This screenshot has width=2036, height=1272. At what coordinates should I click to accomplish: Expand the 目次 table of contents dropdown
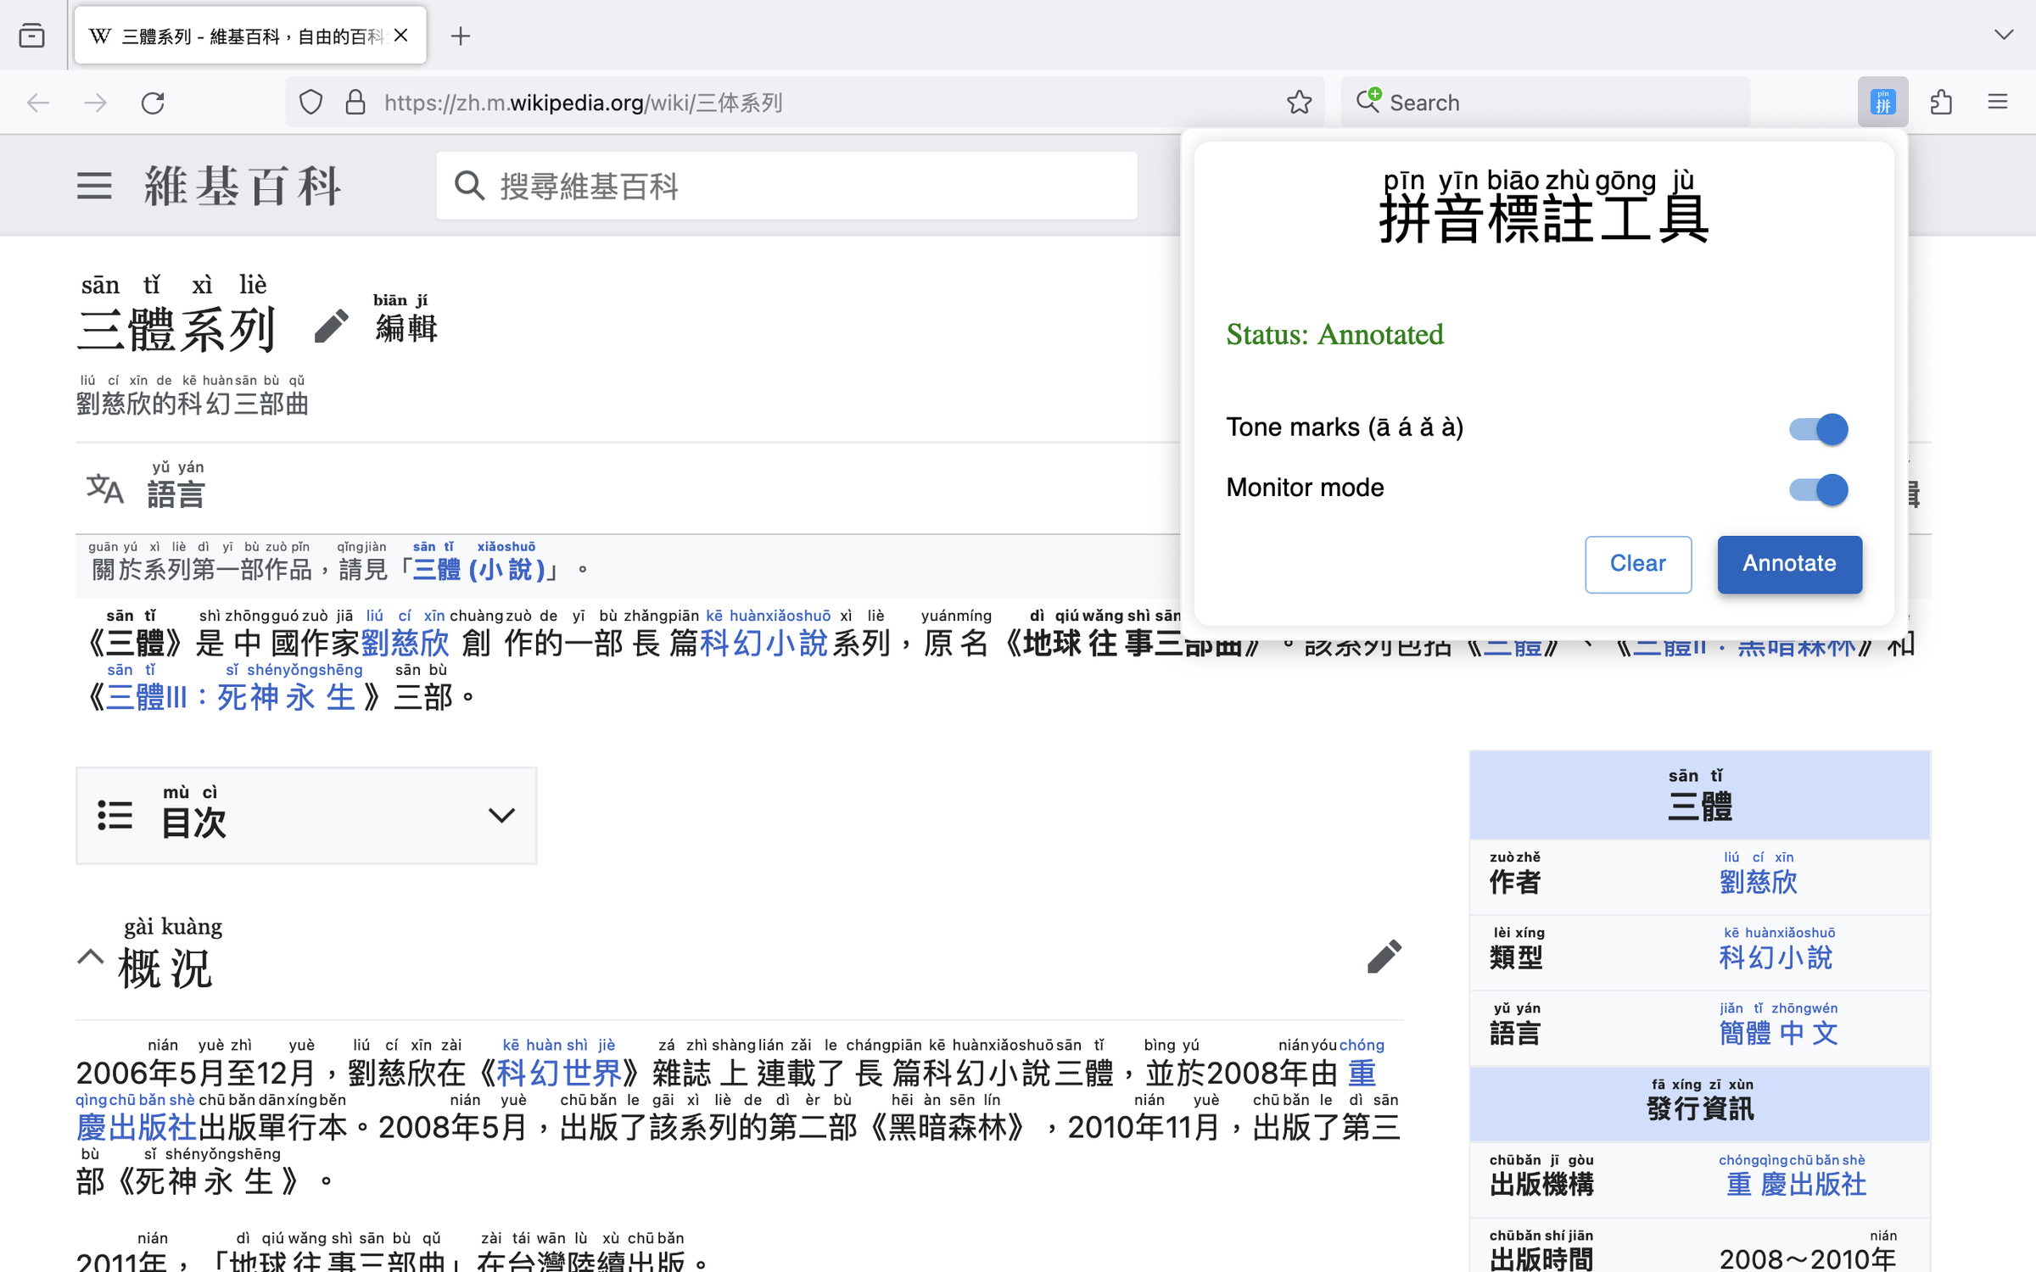click(501, 816)
